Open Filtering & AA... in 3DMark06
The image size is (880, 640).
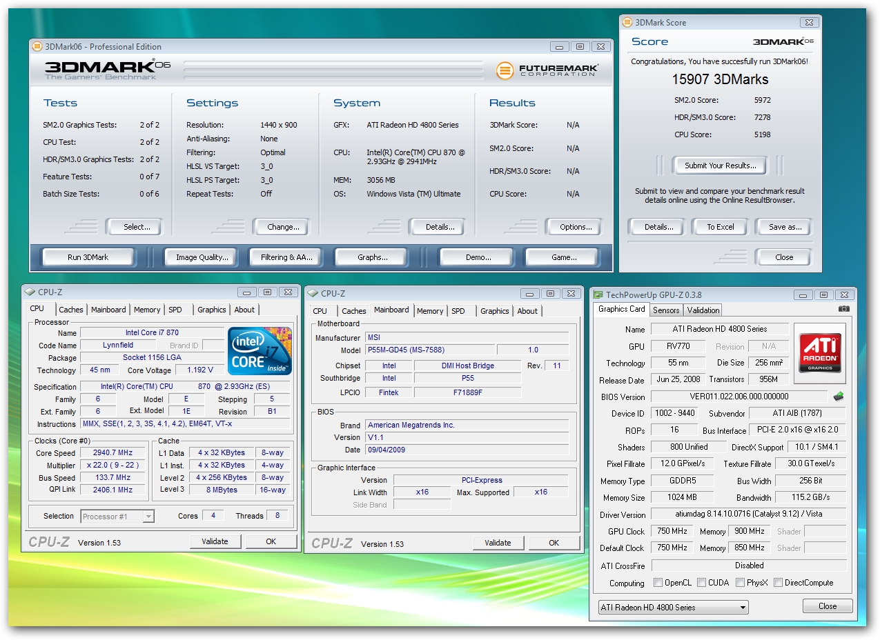click(x=286, y=257)
